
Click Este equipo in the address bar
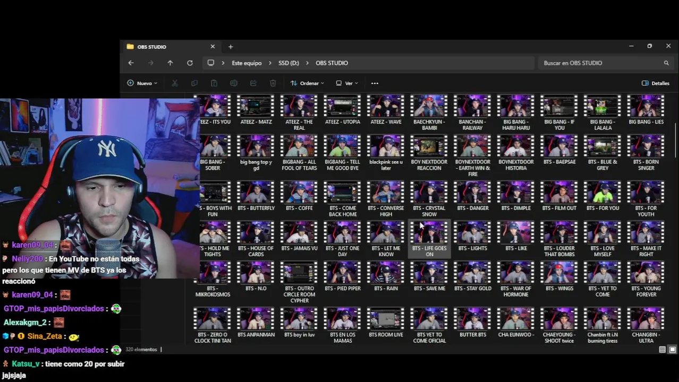pos(247,63)
